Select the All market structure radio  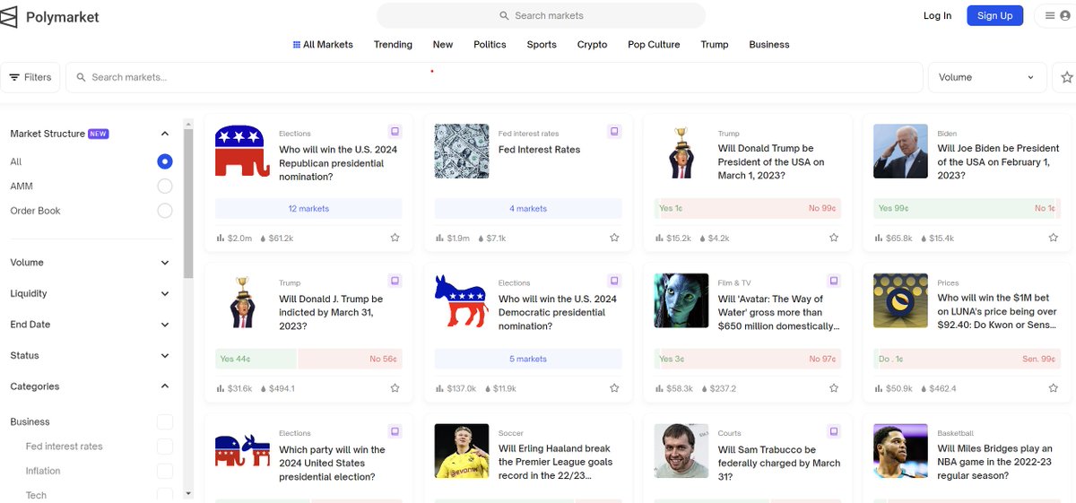(164, 161)
